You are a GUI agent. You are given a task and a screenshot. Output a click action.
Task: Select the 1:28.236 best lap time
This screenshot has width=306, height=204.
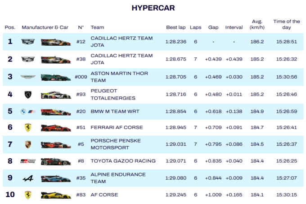pyautogui.click(x=175, y=42)
